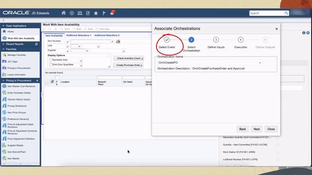Open Item Master at the list bottom
The height and width of the screenshot is (175, 312).
click(x=13, y=158)
